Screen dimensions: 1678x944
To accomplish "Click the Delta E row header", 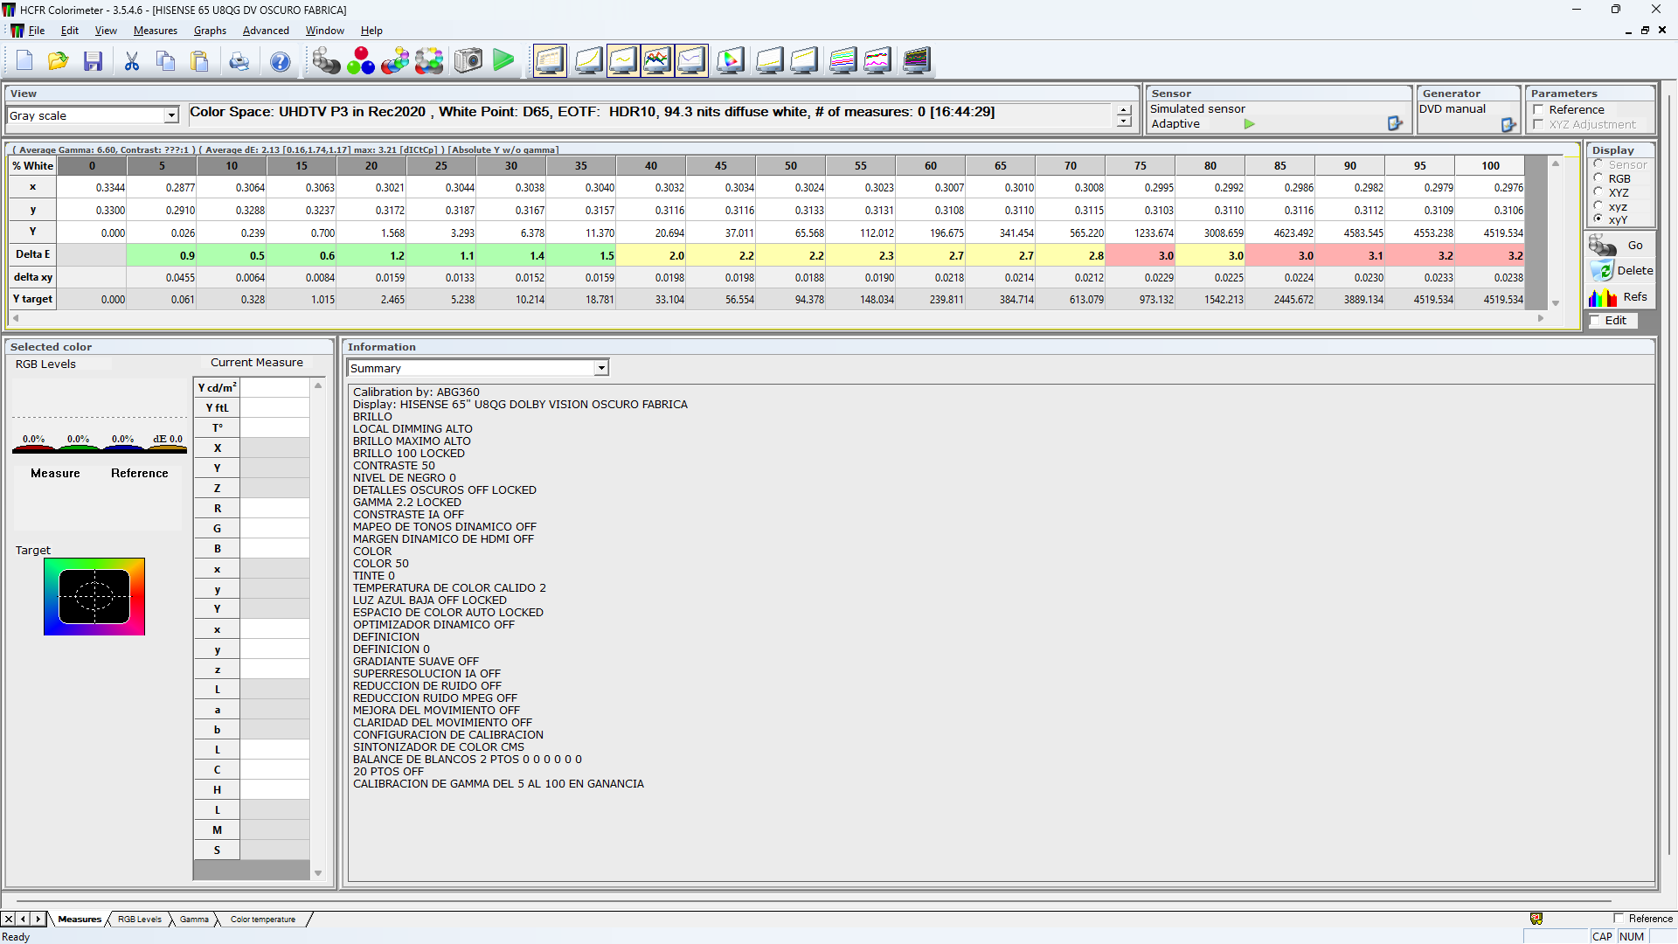I will pyautogui.click(x=32, y=254).
